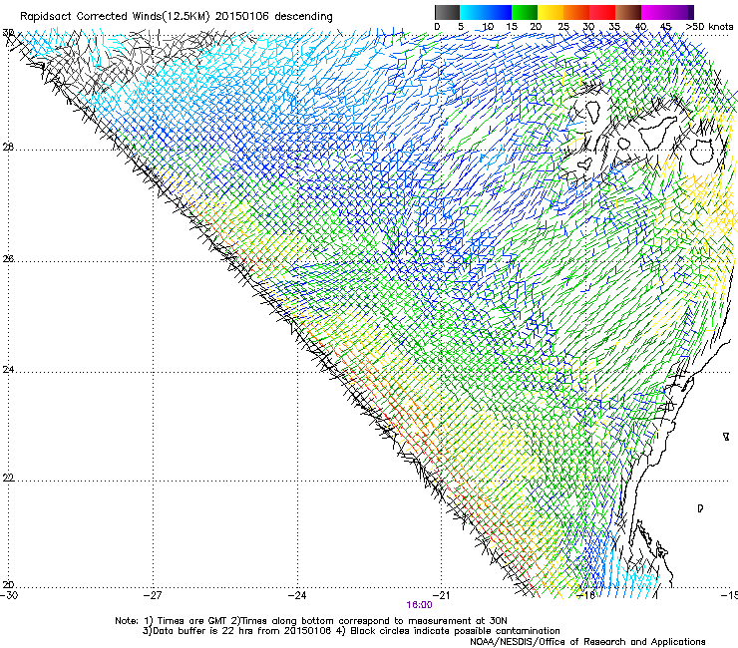Click the legend number '25'
Viewport: 738px width, 648px height.
[563, 26]
